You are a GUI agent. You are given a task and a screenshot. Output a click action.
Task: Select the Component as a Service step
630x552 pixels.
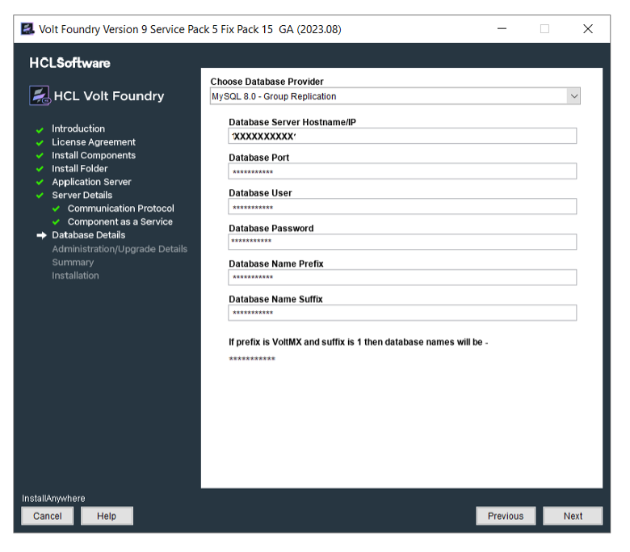coord(120,222)
